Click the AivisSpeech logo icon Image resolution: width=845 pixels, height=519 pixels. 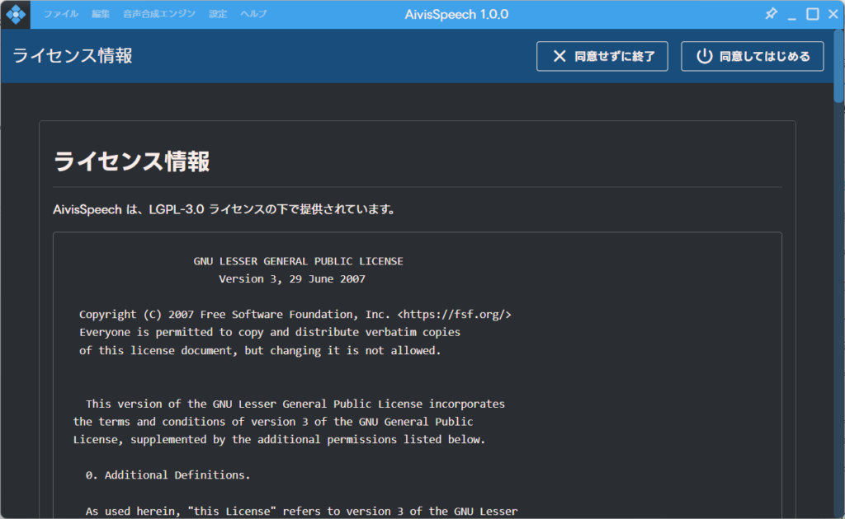tap(16, 14)
